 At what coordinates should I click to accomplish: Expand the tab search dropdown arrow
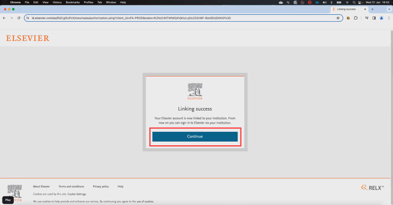389,9
